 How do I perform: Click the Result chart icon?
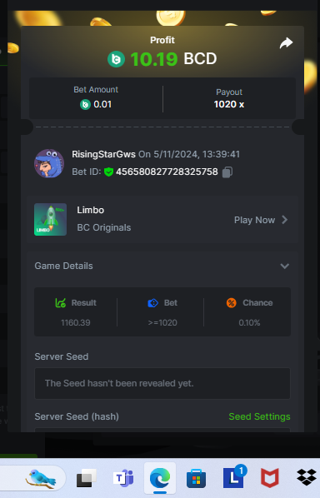(x=60, y=303)
